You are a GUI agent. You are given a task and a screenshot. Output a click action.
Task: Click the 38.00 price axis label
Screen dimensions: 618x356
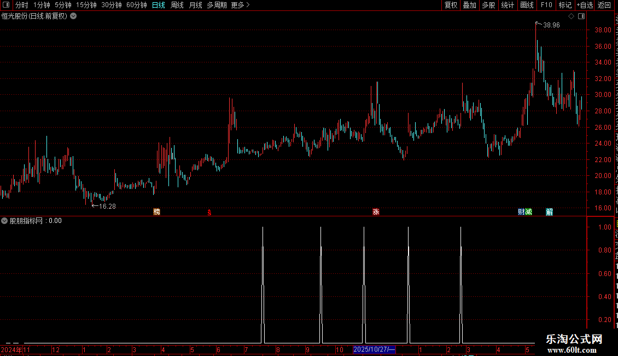click(x=603, y=30)
